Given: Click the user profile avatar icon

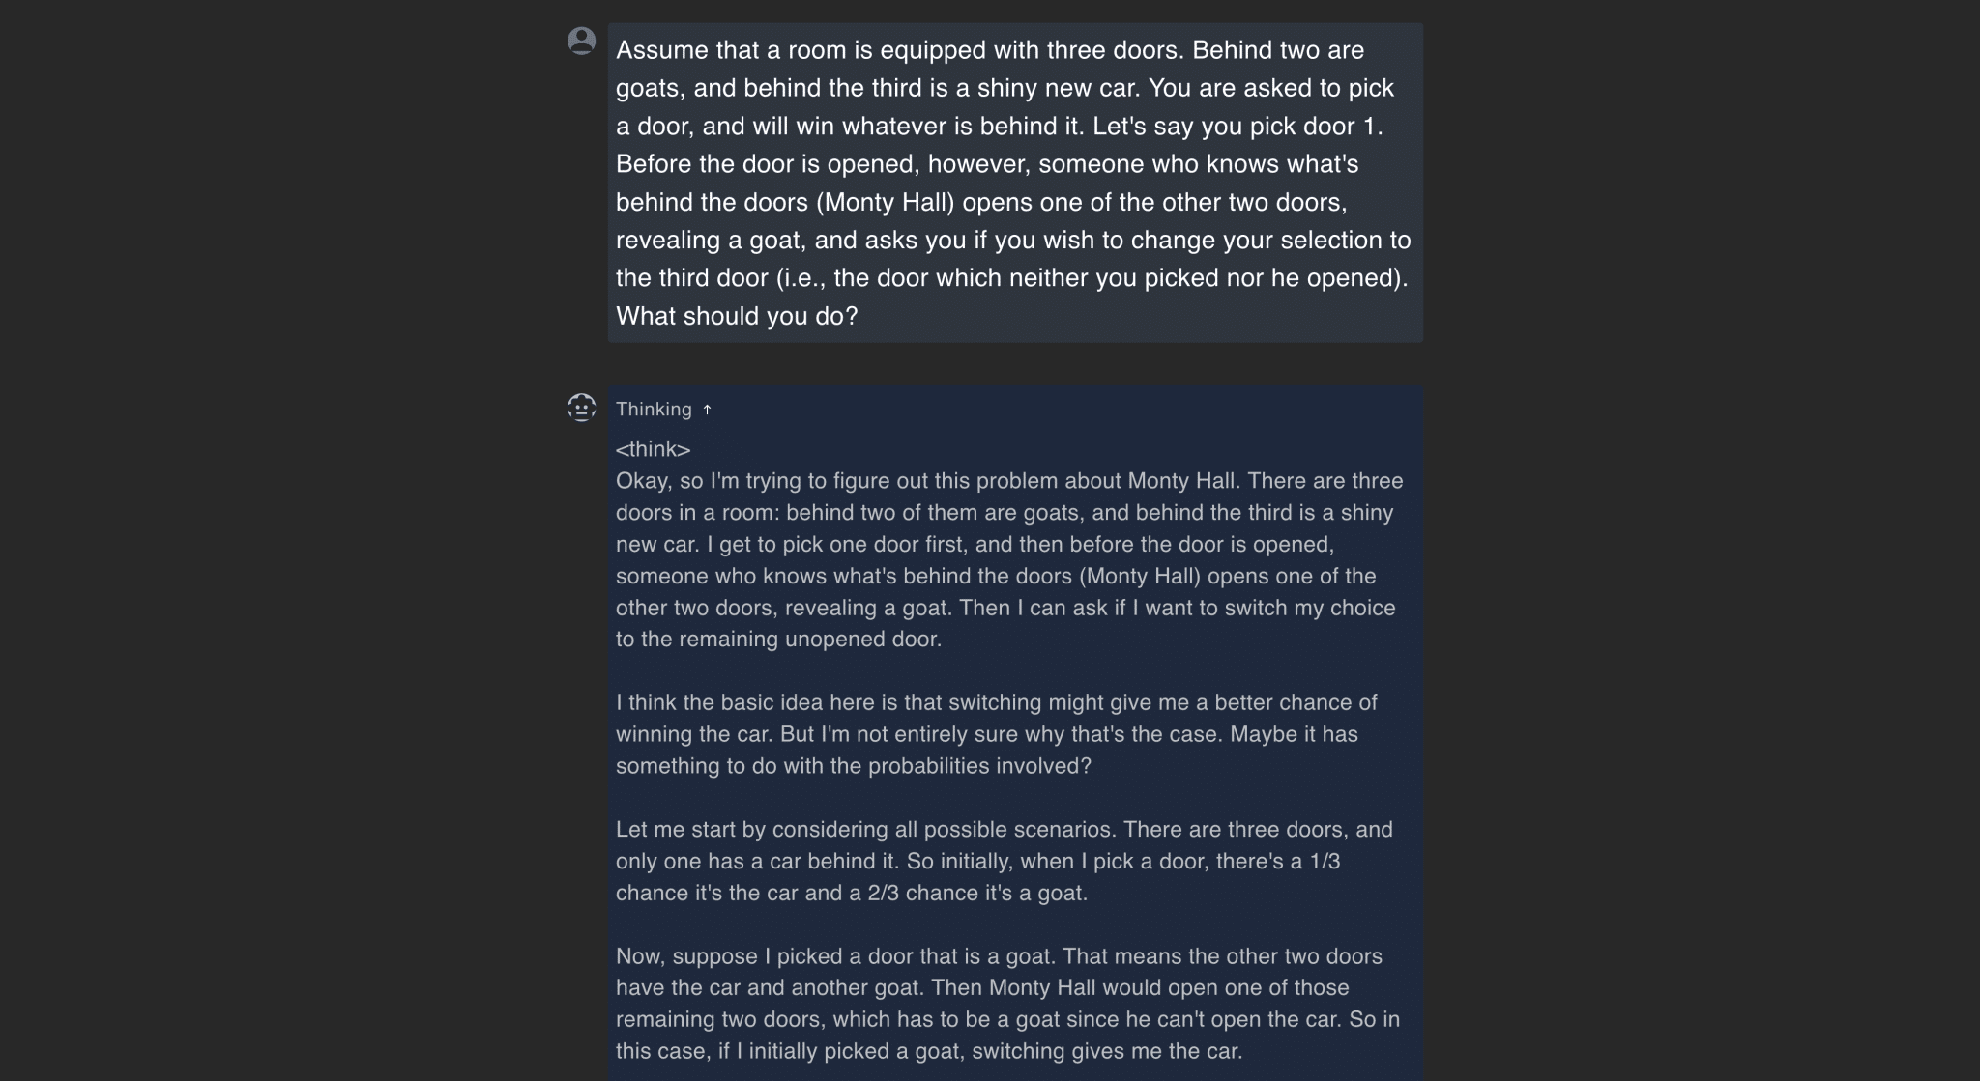Looking at the screenshot, I should click(581, 41).
